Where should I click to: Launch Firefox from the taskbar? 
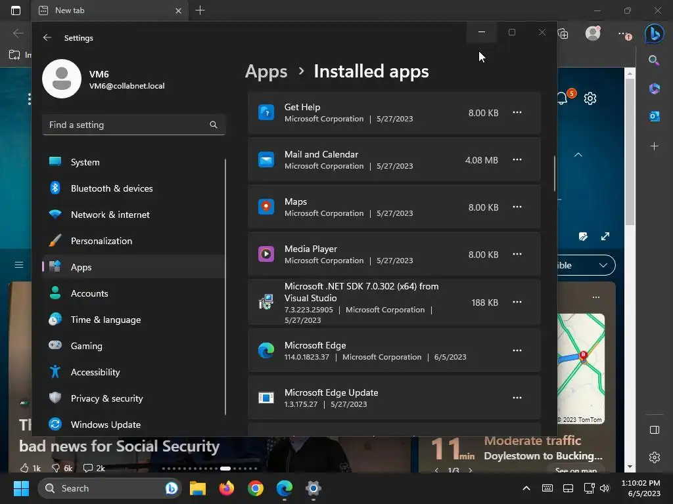tap(227, 488)
